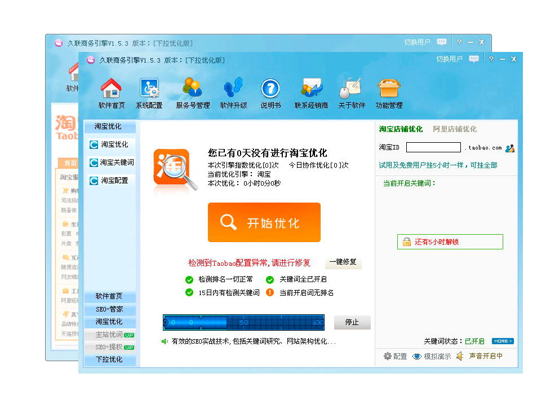Click the help icon in back window title bar
537x395 pixels.
(459, 42)
